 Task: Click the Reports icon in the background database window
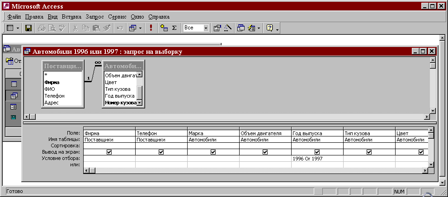coord(14,117)
